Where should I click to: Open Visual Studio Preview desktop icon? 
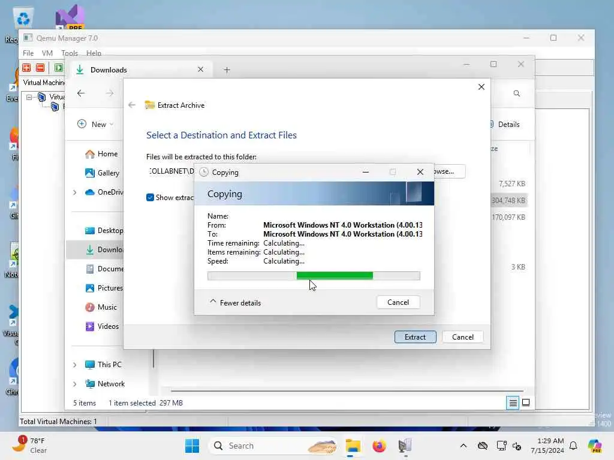[70, 17]
